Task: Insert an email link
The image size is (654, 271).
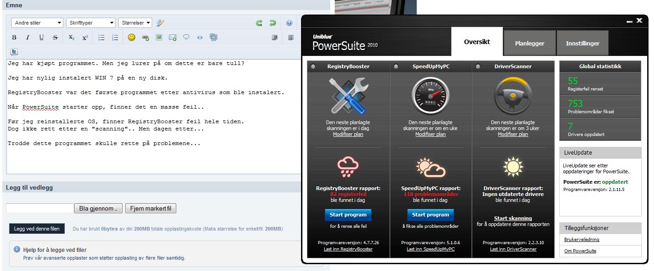Action: pos(173,38)
